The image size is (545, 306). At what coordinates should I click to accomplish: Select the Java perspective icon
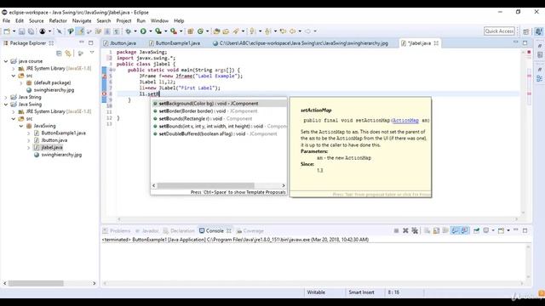[539, 31]
